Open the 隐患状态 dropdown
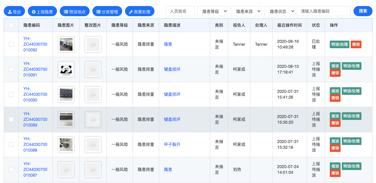Screen dimensions: 376x183 click(x=280, y=11)
